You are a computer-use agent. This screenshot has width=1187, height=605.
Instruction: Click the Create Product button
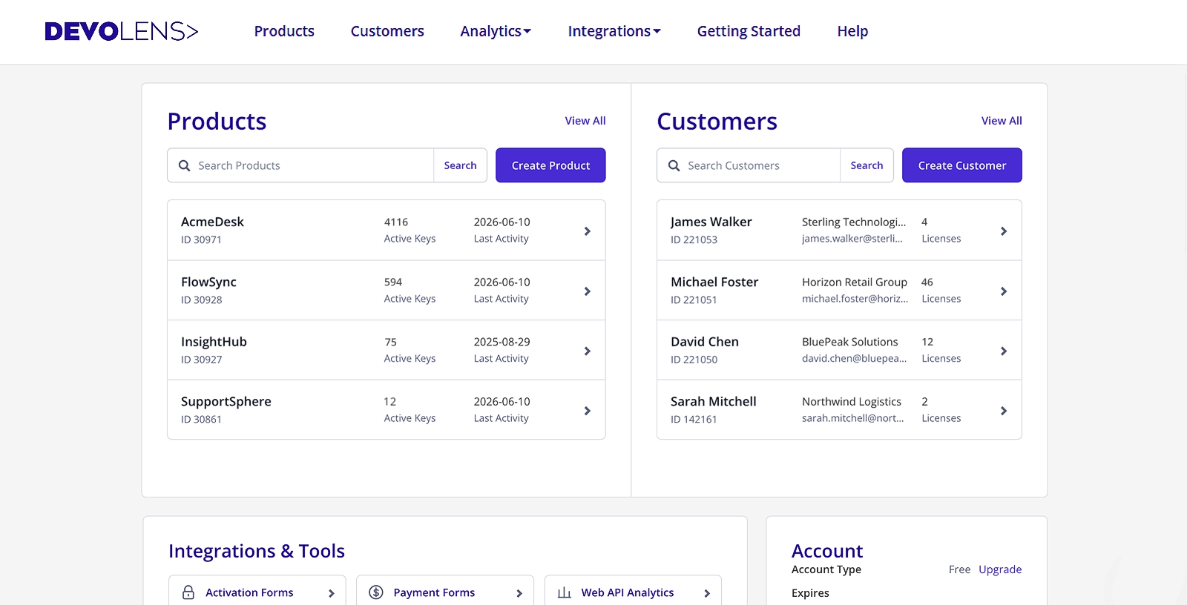pyautogui.click(x=550, y=165)
